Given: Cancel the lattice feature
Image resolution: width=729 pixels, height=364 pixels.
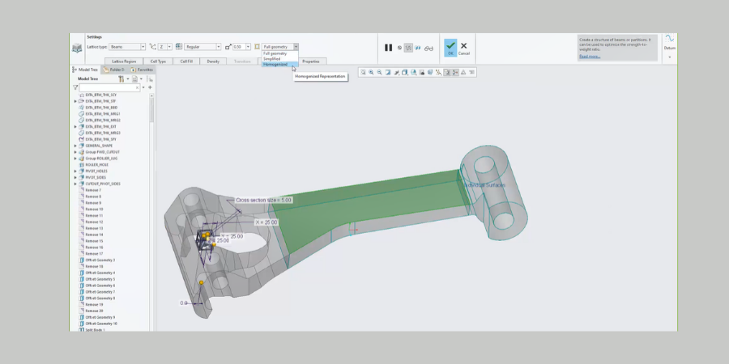Looking at the screenshot, I should pyautogui.click(x=463, y=48).
